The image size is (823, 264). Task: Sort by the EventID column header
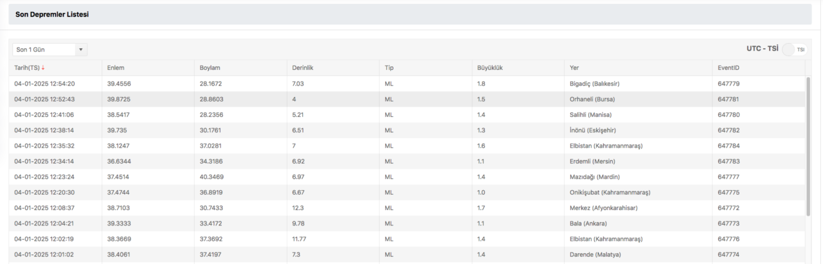coord(729,68)
